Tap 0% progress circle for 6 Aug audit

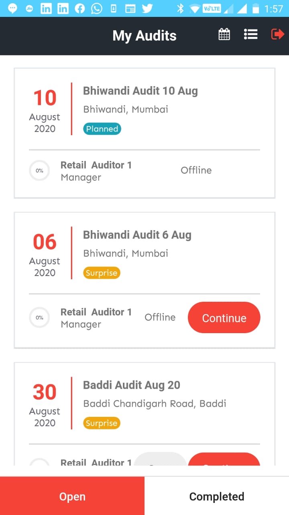(x=39, y=317)
